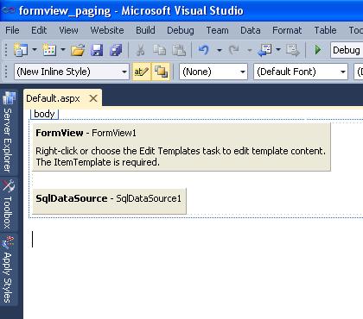
Task: Click the Add New Item icon
Action: click(49, 50)
